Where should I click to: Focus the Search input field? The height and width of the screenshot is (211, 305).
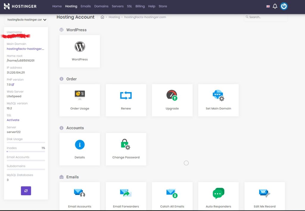pyautogui.click(x=266, y=17)
